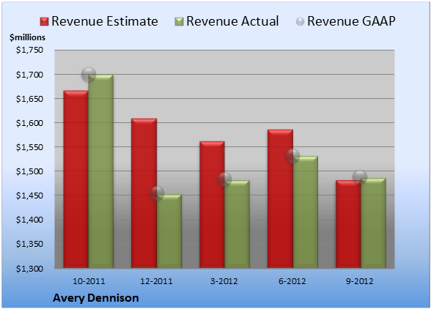The height and width of the screenshot is (309, 431).
Task: Click the '$1,500' y-axis value
Action: [29, 171]
